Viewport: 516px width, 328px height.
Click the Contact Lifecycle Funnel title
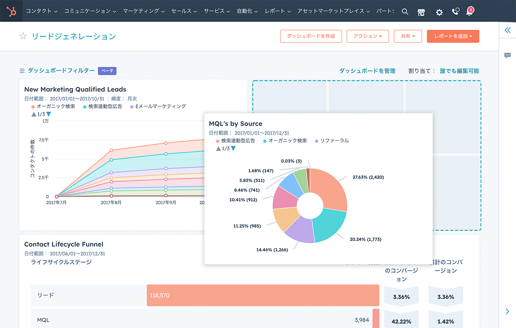pos(64,244)
